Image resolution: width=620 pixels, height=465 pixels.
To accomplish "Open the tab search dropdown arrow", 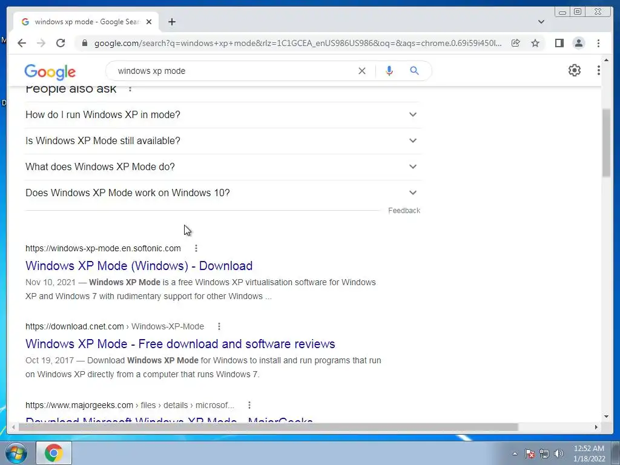I will pos(541,22).
